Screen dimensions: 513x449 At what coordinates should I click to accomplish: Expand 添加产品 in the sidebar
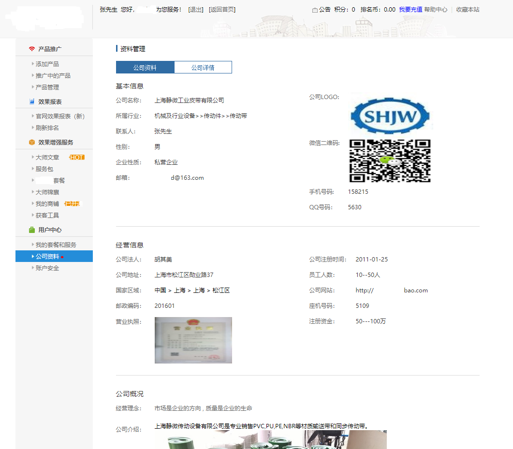pyautogui.click(x=47, y=64)
